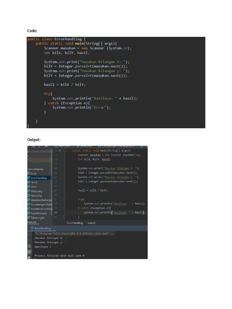Collapse the main method fold marker at line 6
Screen dimensions: 232x309
pos(65,151)
